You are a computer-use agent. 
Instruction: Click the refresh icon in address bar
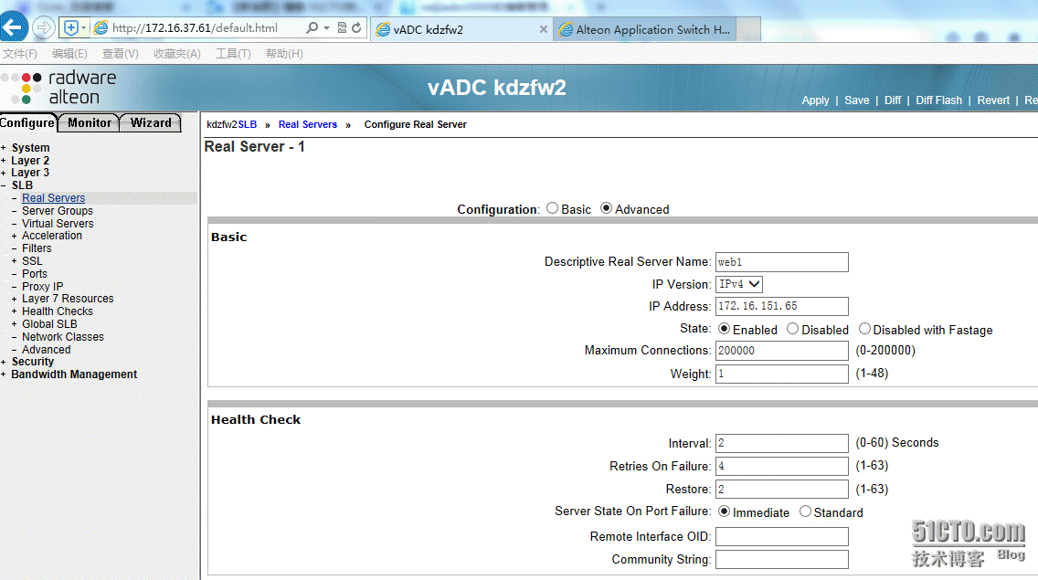pos(356,27)
